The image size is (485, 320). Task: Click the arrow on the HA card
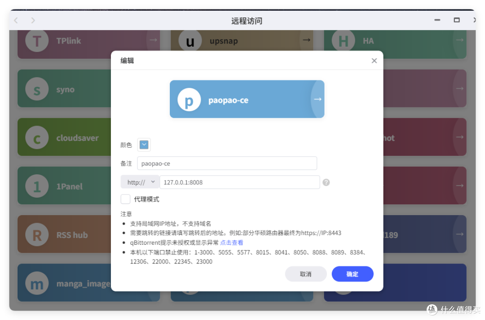460,40
